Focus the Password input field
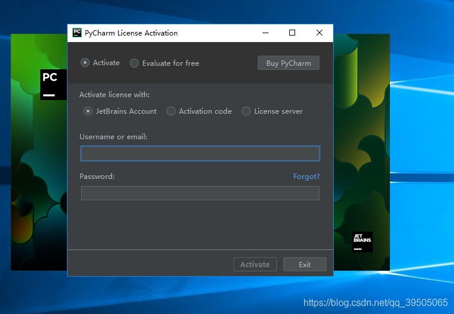 (x=200, y=193)
